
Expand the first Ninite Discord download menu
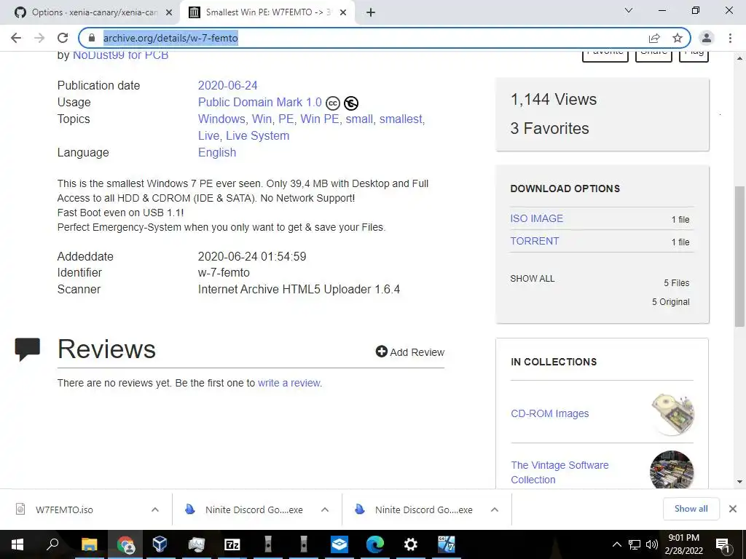coord(325,510)
